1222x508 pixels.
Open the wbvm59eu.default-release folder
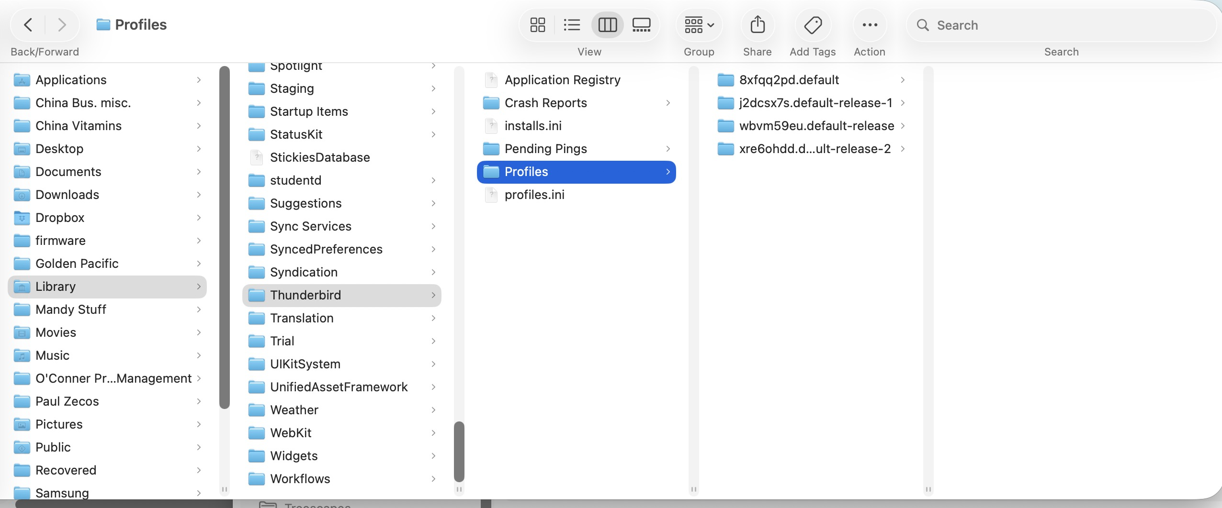click(816, 126)
